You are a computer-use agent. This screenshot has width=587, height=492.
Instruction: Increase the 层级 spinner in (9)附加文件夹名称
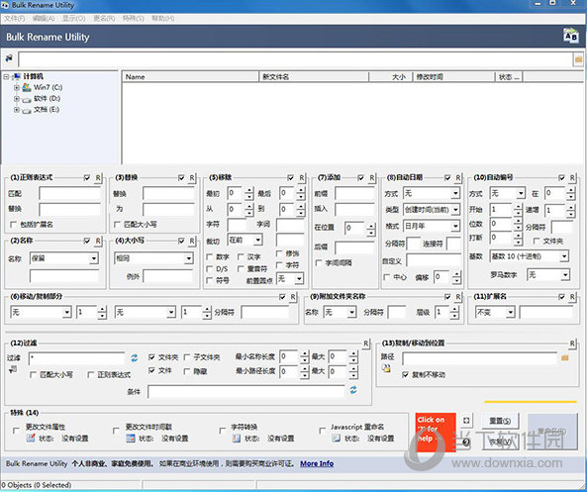click(x=454, y=309)
